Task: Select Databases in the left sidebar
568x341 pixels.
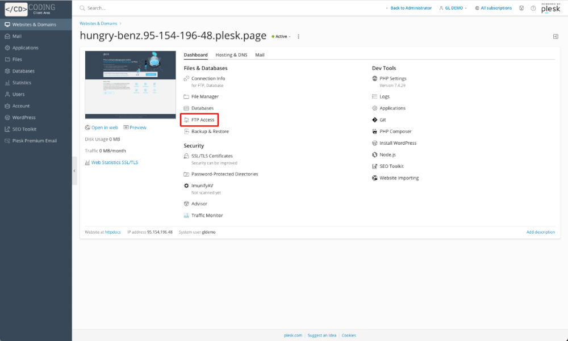Action: click(23, 71)
